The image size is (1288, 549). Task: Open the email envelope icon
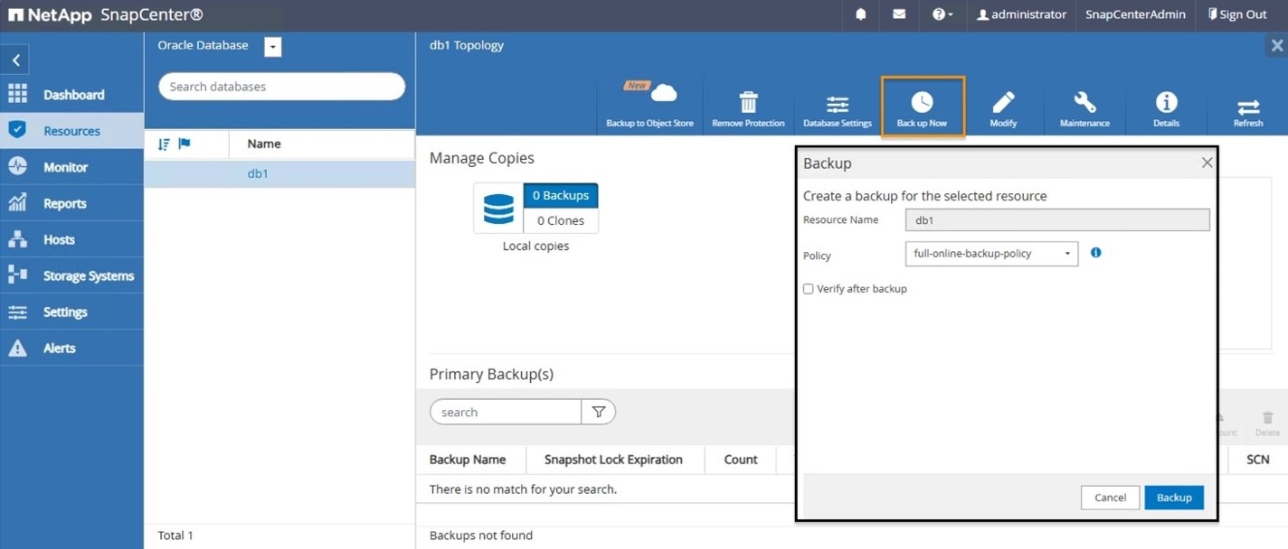pos(899,14)
